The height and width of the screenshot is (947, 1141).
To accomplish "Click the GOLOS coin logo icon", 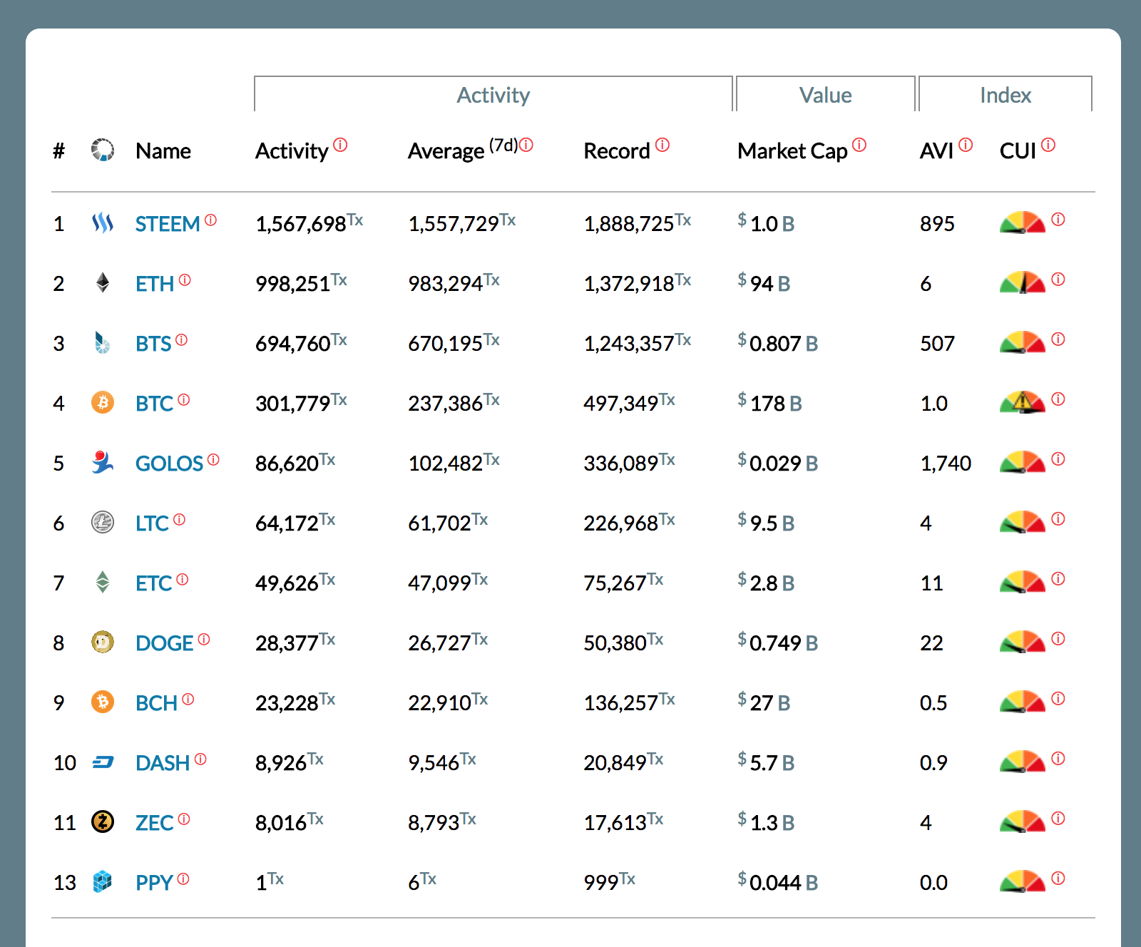I will [x=103, y=463].
